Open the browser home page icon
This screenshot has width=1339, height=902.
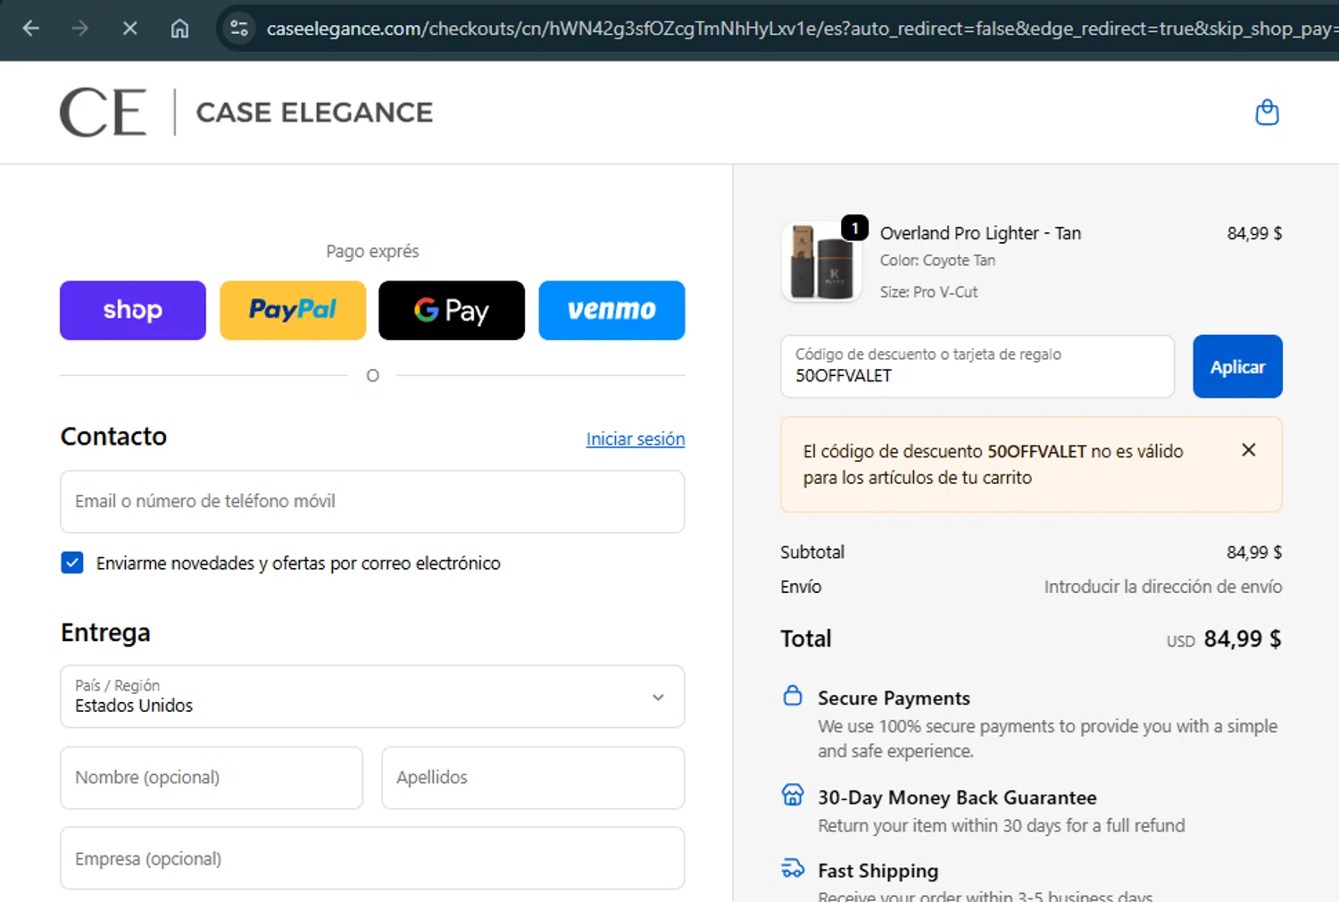click(179, 29)
